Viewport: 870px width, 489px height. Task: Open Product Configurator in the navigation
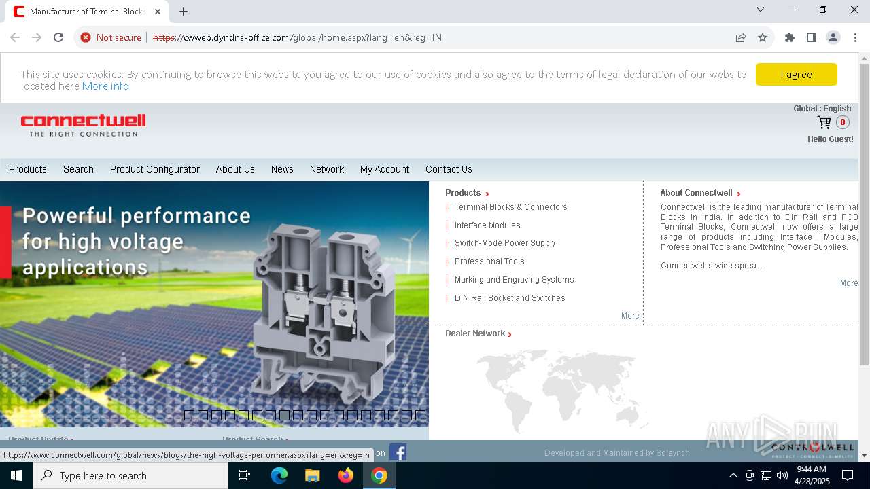155,169
